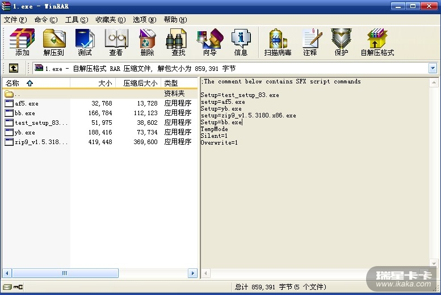Click the comment pane scroll-up arrow
This screenshot has width=441, height=295.
(x=434, y=83)
